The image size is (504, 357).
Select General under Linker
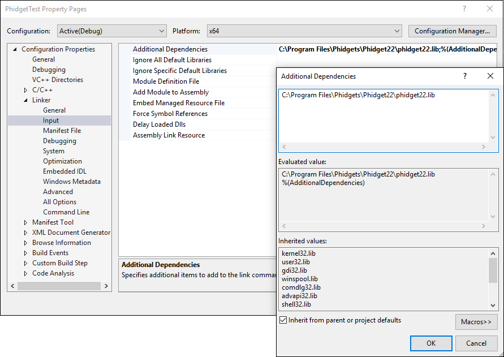coord(54,110)
